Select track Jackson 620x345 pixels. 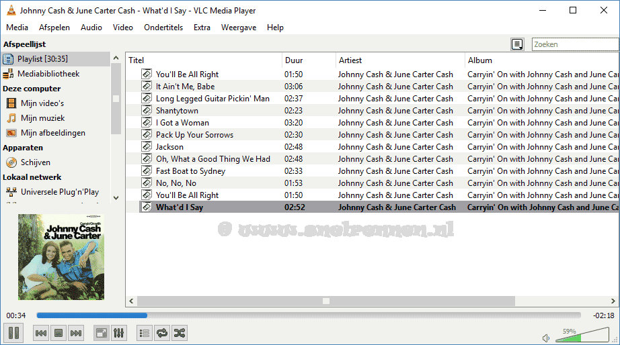pyautogui.click(x=373, y=147)
